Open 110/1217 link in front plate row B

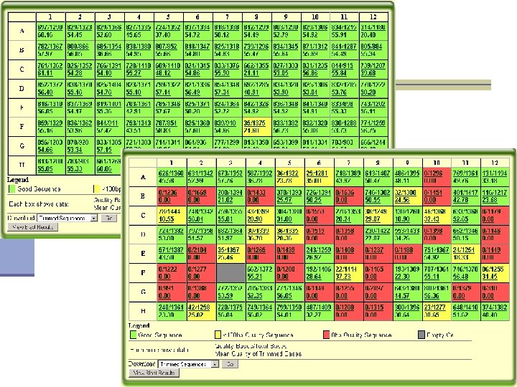pos(495,193)
